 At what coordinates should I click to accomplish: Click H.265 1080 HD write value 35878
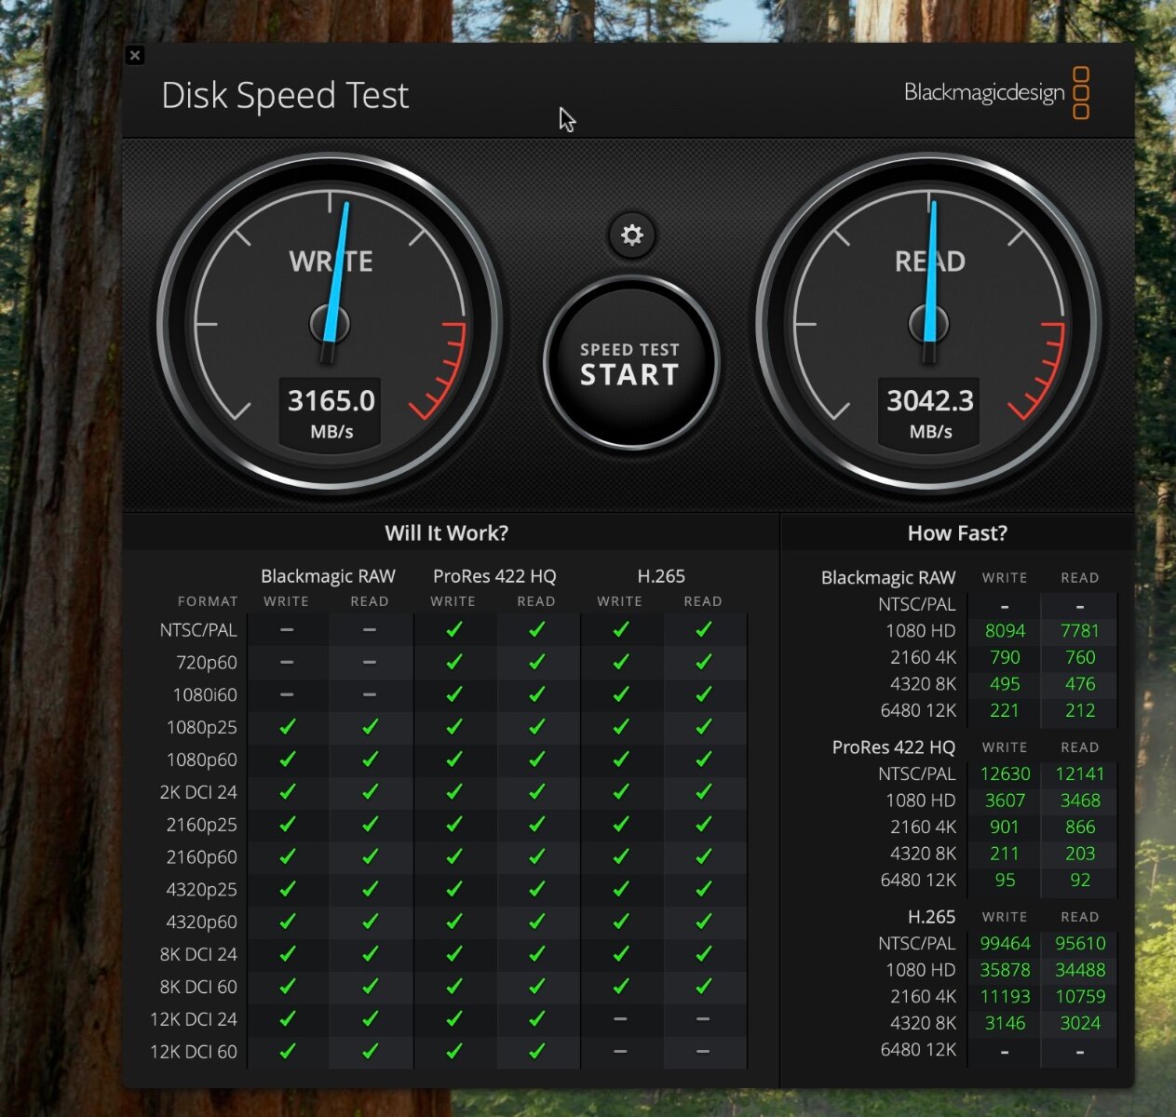coord(1005,970)
